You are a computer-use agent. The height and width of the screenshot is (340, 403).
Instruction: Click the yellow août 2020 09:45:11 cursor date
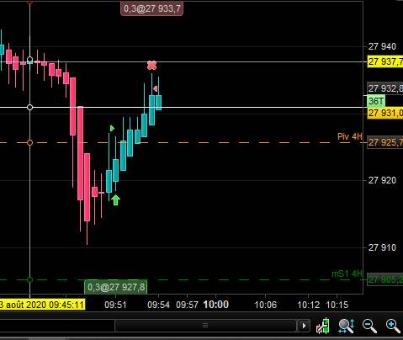(43, 305)
